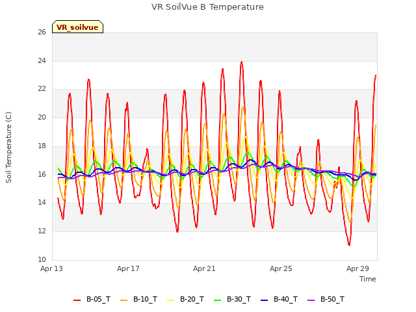Click the 18 y-axis tick label

(x=42, y=146)
